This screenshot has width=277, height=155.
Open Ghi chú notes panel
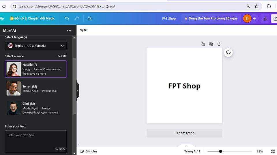tap(88, 151)
